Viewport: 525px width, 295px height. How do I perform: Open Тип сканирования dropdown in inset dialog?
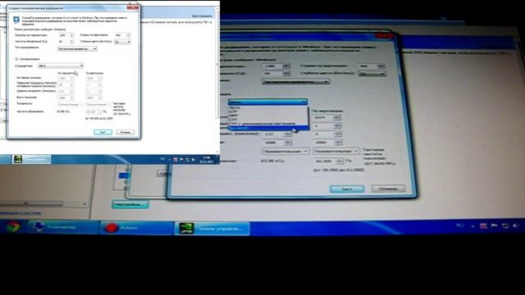click(77, 49)
